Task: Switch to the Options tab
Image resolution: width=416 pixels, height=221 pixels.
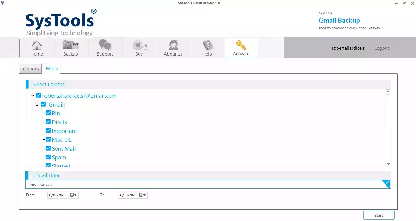Action: pyautogui.click(x=30, y=69)
